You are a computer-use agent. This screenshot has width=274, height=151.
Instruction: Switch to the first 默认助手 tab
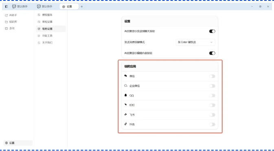[x=20, y=7]
